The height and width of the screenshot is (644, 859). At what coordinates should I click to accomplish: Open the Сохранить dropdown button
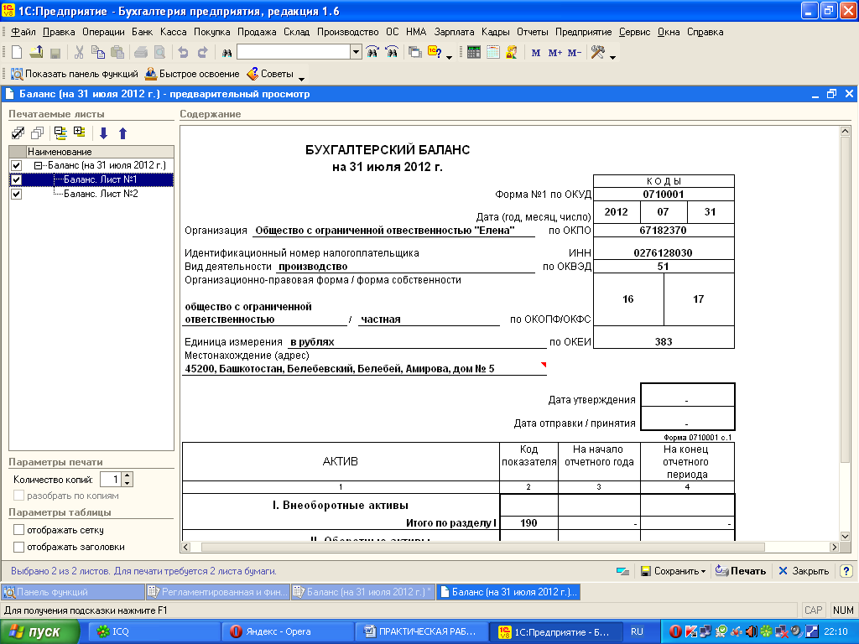(674, 571)
